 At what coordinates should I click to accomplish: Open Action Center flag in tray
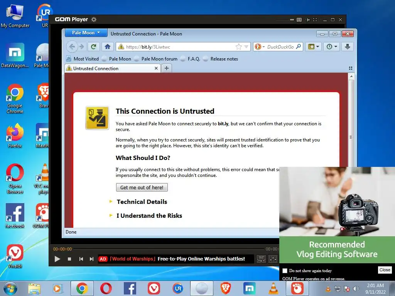click(x=347, y=289)
